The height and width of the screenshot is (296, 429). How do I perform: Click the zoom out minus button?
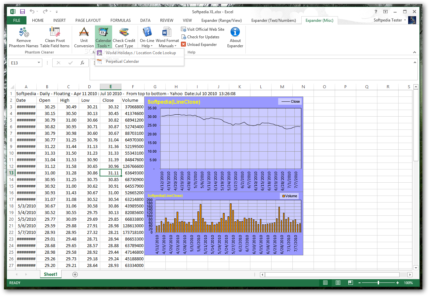point(360,283)
